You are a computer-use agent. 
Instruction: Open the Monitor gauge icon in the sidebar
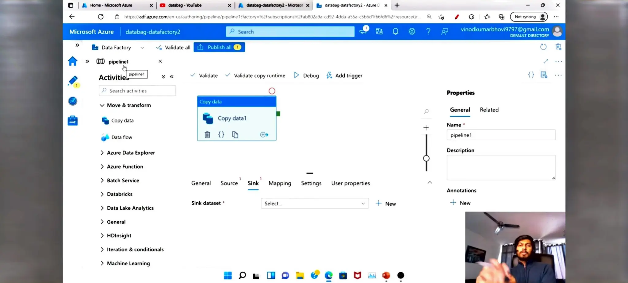click(x=73, y=101)
